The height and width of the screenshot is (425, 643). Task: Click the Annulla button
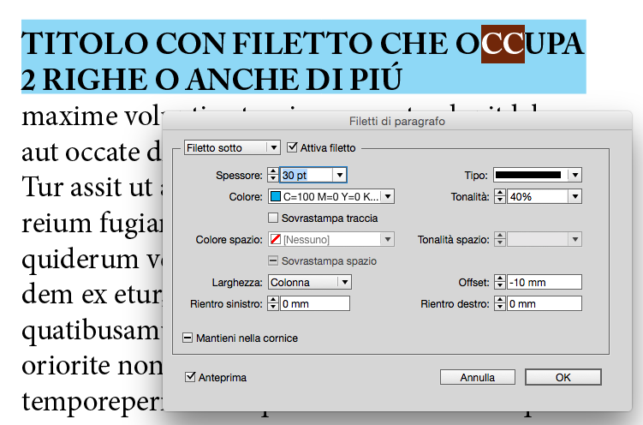coord(478,377)
